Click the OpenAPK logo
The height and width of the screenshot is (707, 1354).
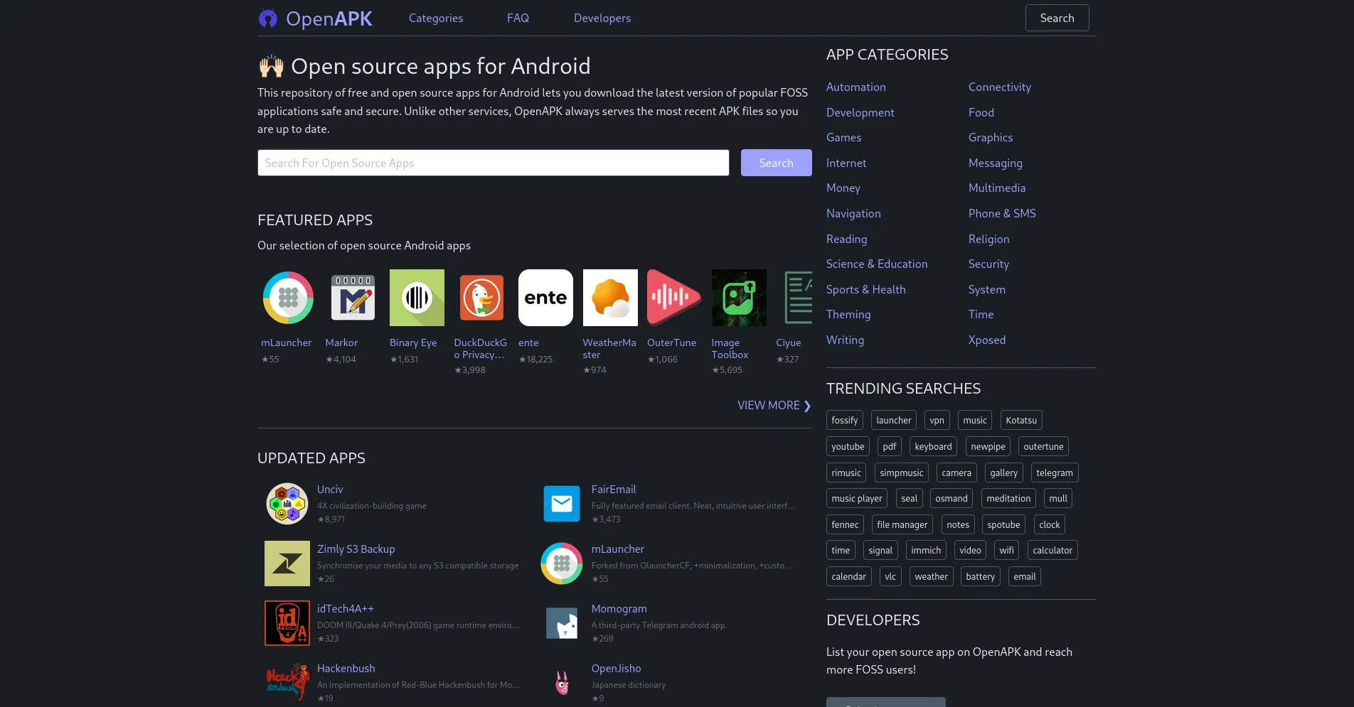pos(315,18)
